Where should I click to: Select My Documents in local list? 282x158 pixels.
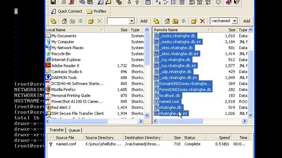pyautogui.click(x=64, y=36)
